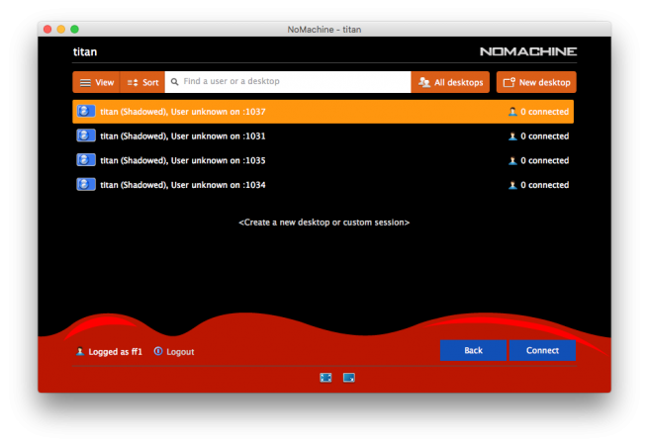Click the connected users icon for :1037
Image resolution: width=649 pixels, height=447 pixels.
[x=512, y=112]
